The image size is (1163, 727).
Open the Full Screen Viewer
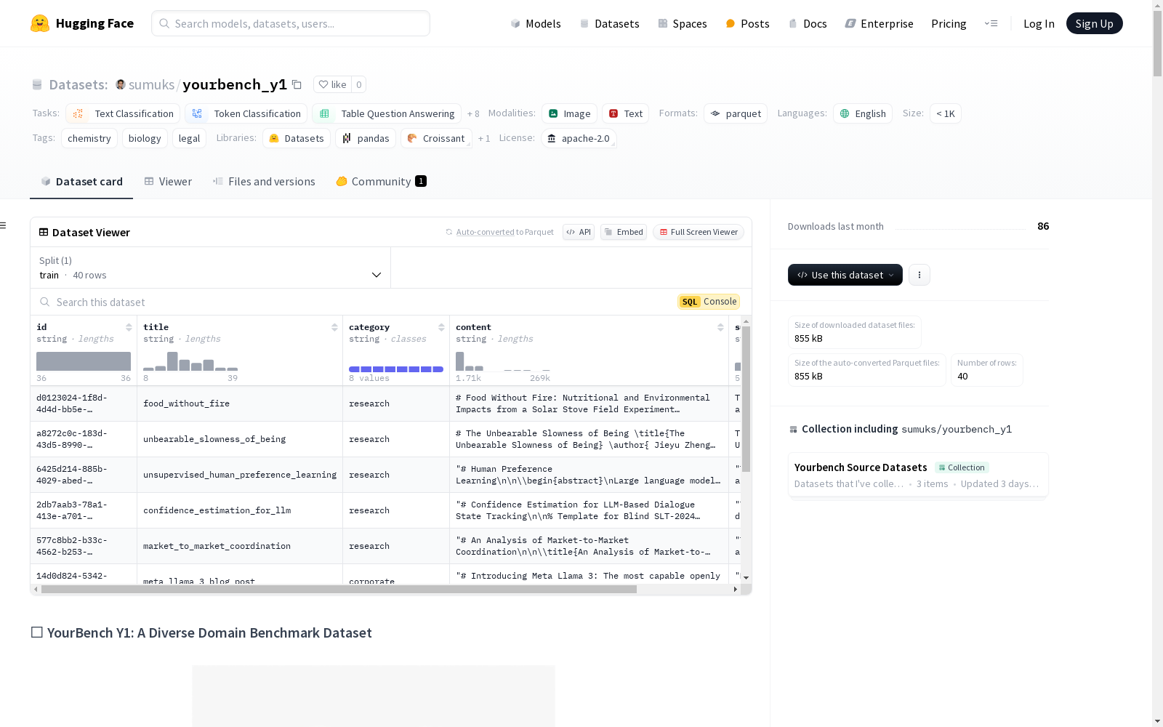(x=699, y=232)
